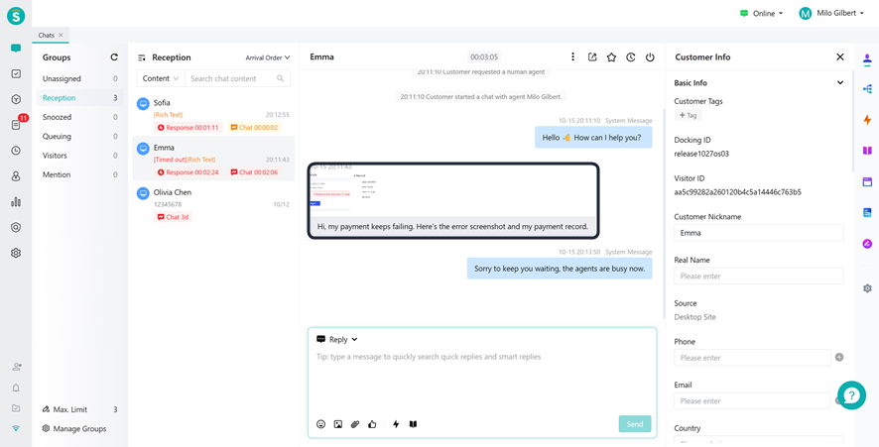The height and width of the screenshot is (447, 879).
Task: Click the Visitor ID value text
Action: point(737,192)
